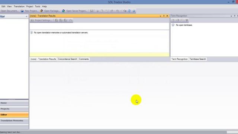238x134 pixels.
Task: Go to the Translation Memories view
Action: point(14,121)
